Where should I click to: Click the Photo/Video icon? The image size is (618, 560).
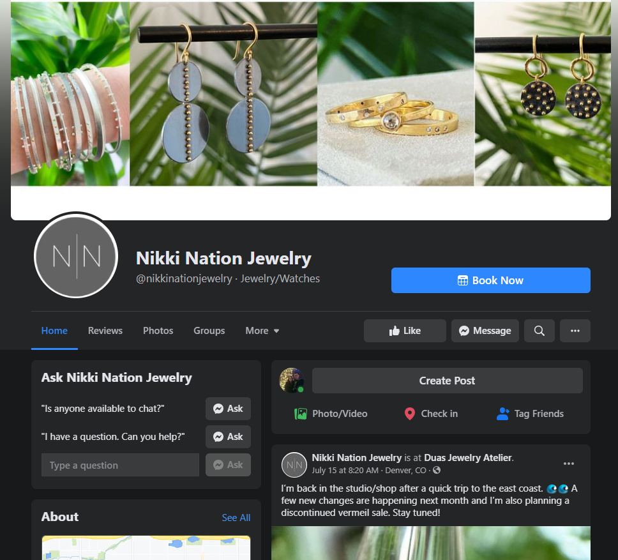point(300,414)
